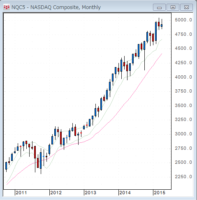This screenshot has height=200, width=197.
Task: Click the 2015 year label on time axis
Action: (x=160, y=193)
